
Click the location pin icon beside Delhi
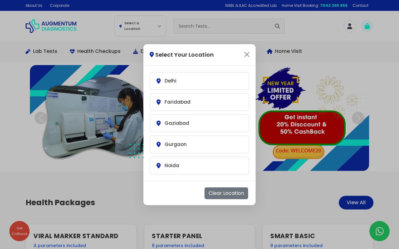(159, 81)
